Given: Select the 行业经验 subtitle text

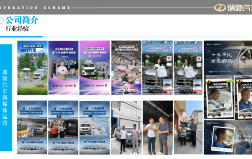Looking at the screenshot, I should 17,29.
